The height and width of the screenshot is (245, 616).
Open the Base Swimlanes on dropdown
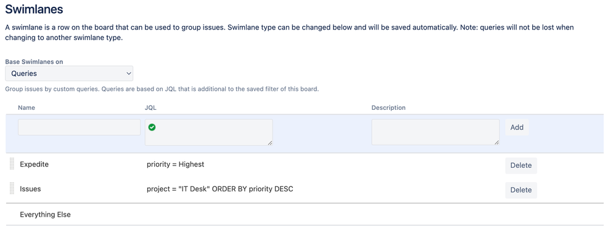pyautogui.click(x=69, y=73)
